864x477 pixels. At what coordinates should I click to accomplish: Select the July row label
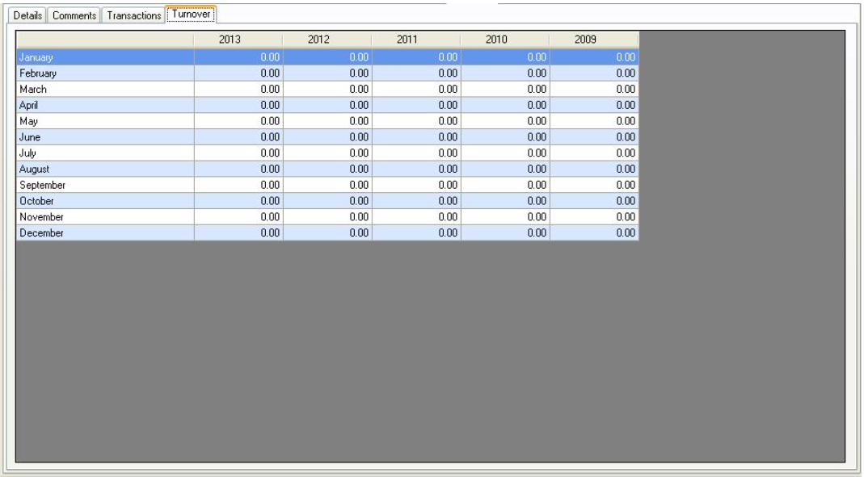point(105,153)
